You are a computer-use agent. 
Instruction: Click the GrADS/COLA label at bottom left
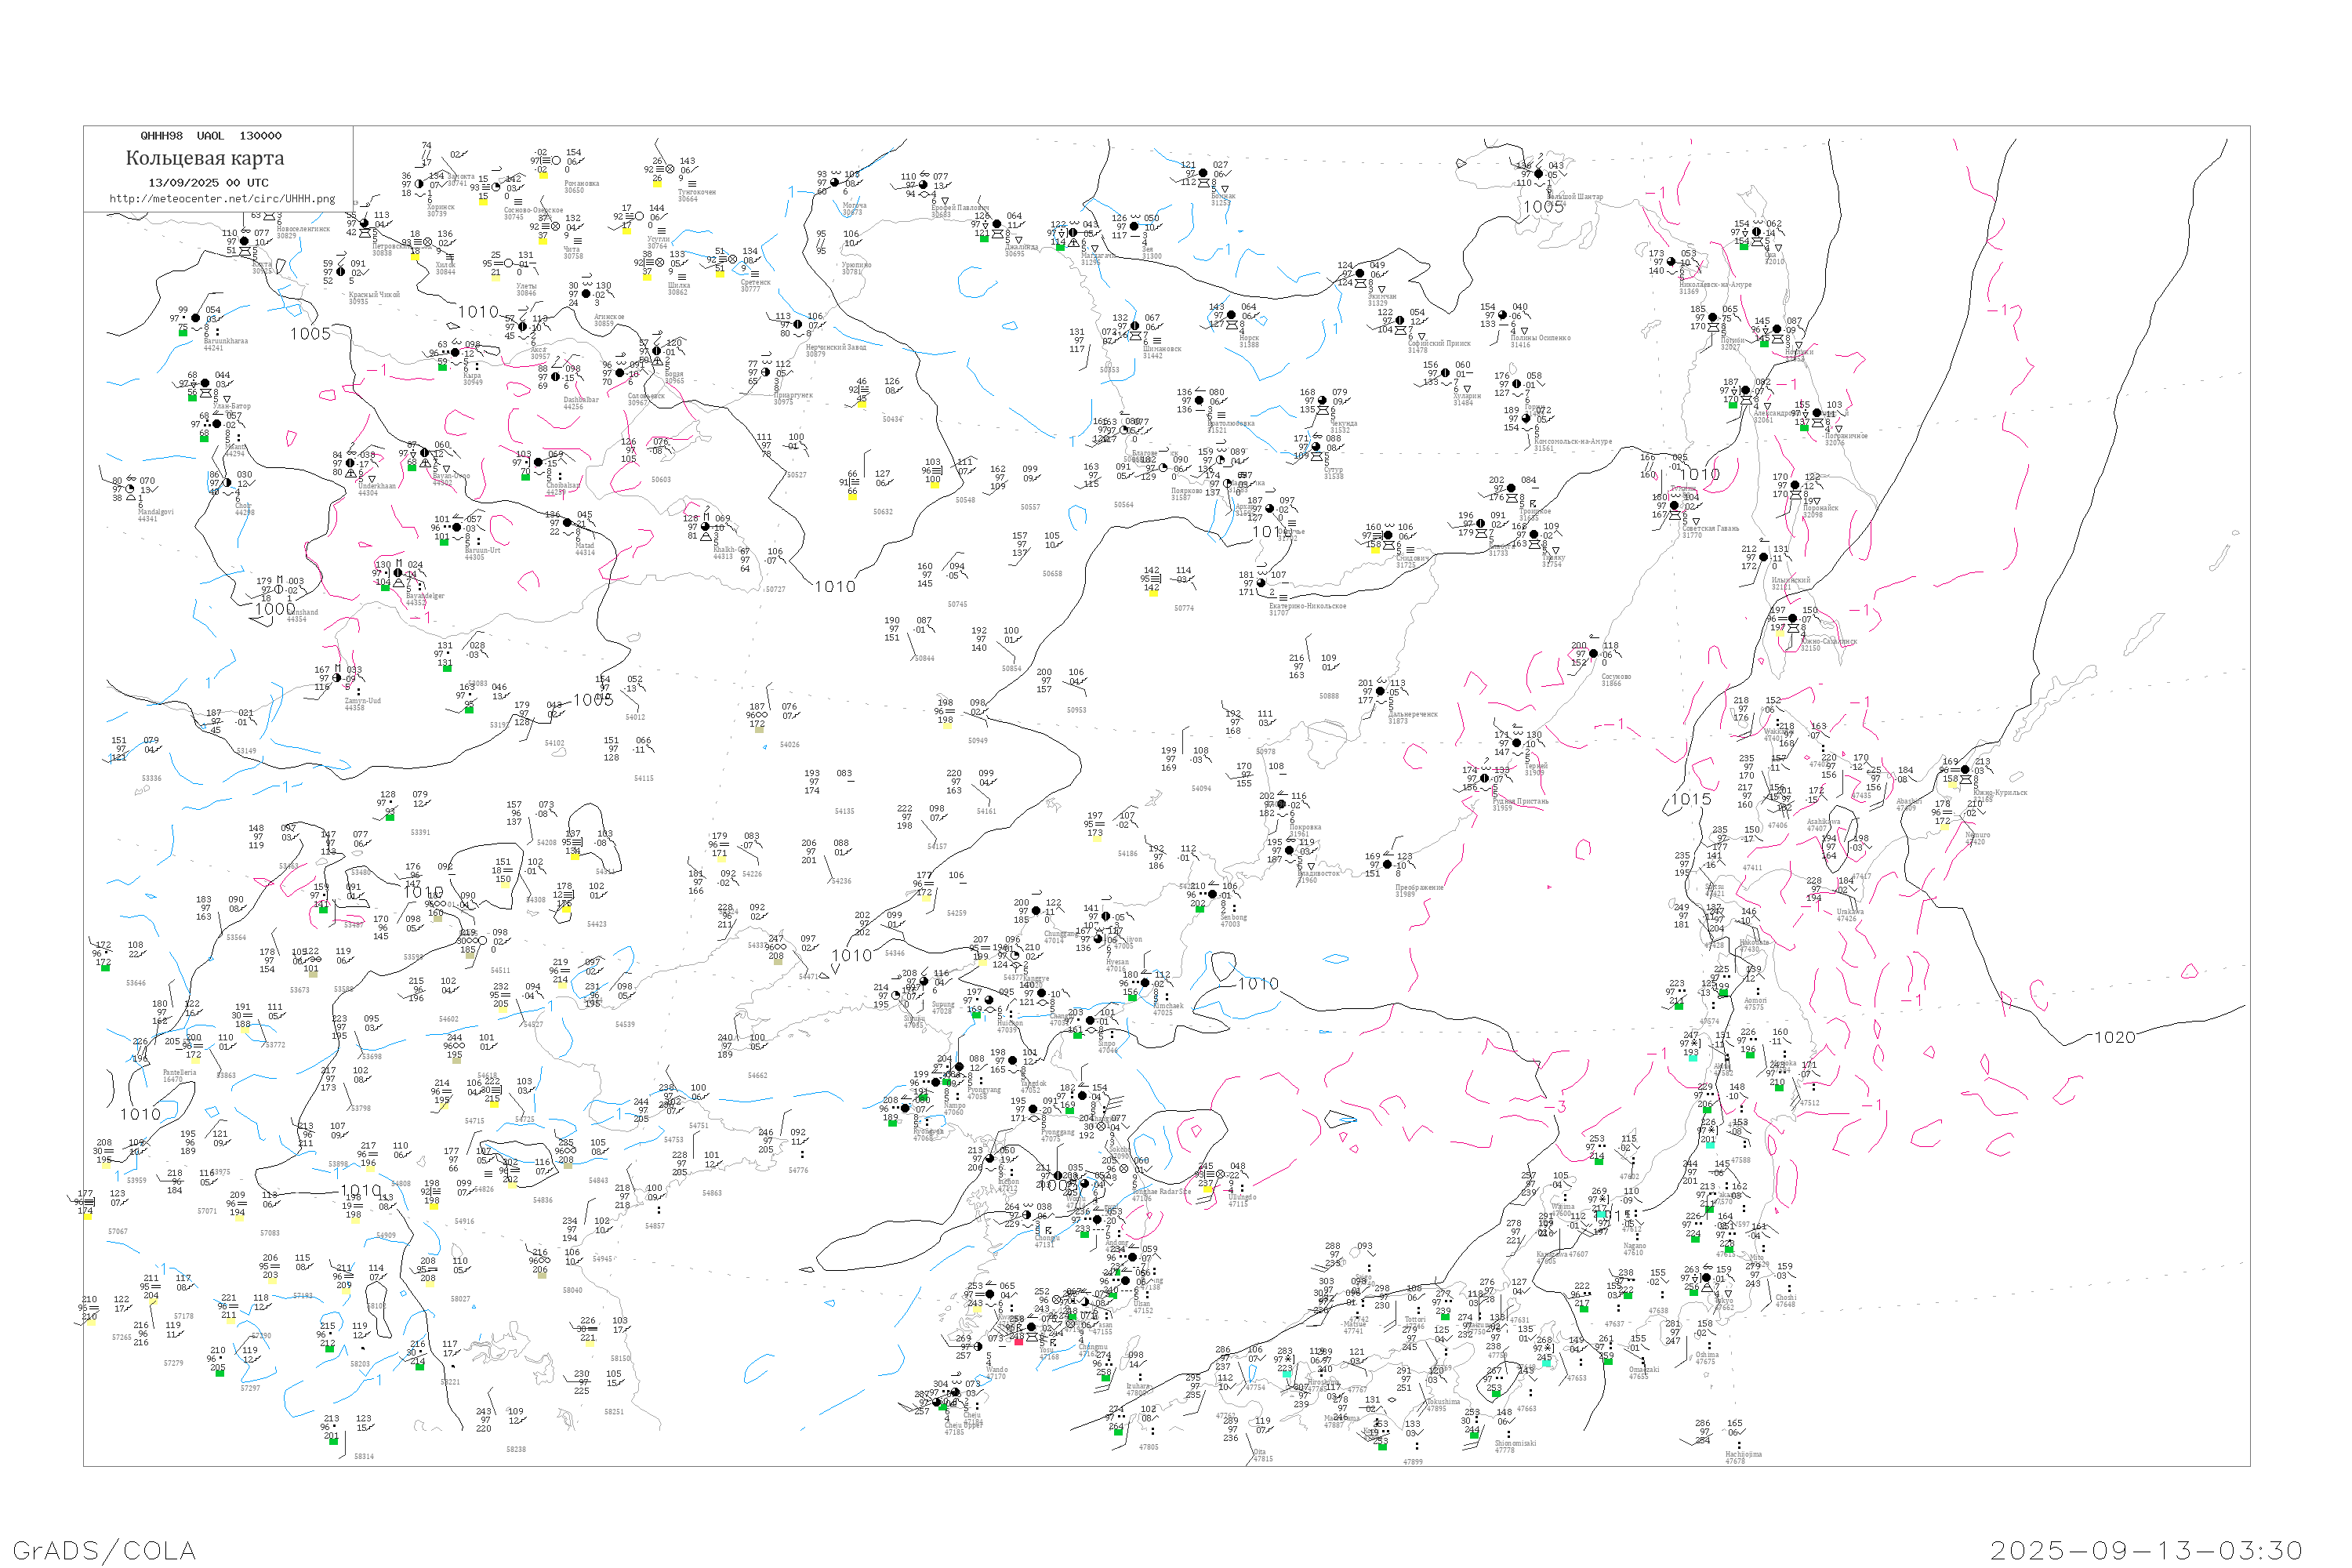coord(104,1550)
